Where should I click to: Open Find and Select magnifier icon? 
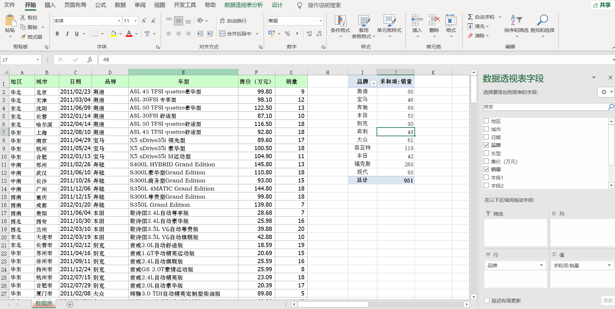coord(542,20)
